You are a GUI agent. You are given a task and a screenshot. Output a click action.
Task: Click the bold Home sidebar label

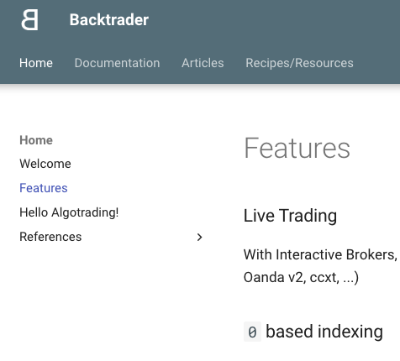(x=36, y=140)
